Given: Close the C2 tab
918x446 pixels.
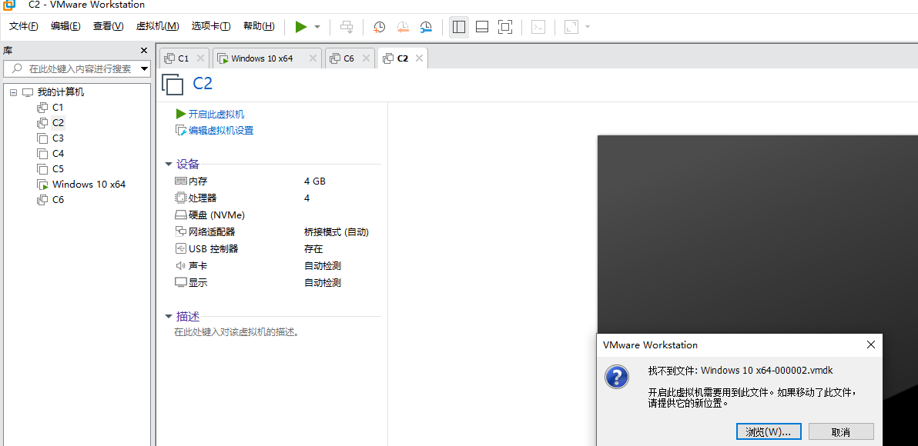Looking at the screenshot, I should click(419, 58).
